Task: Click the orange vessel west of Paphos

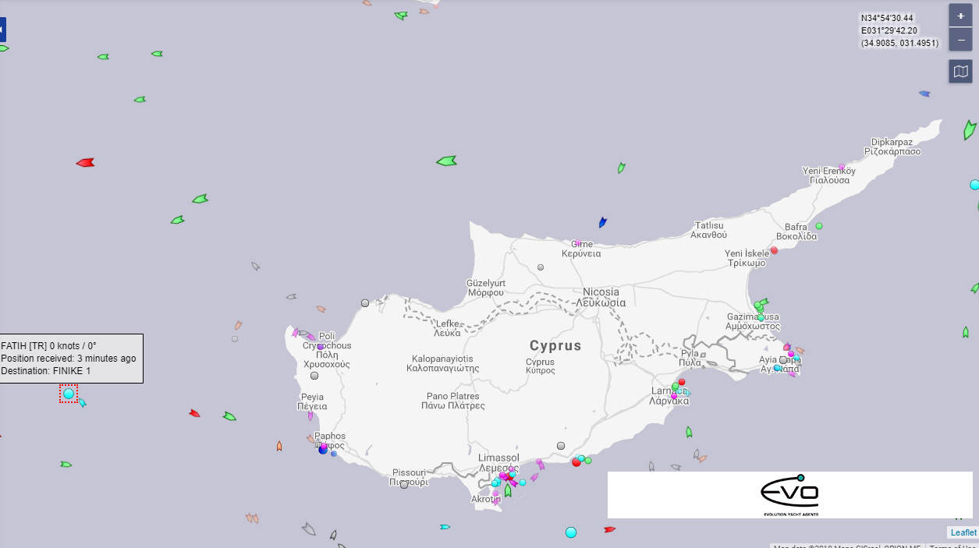Action: point(279,447)
